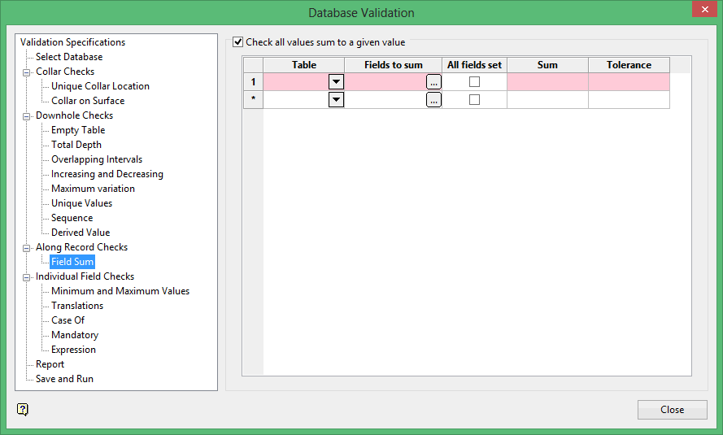The height and width of the screenshot is (435, 723).
Task: Click the help question mark icon
Action: point(23,409)
